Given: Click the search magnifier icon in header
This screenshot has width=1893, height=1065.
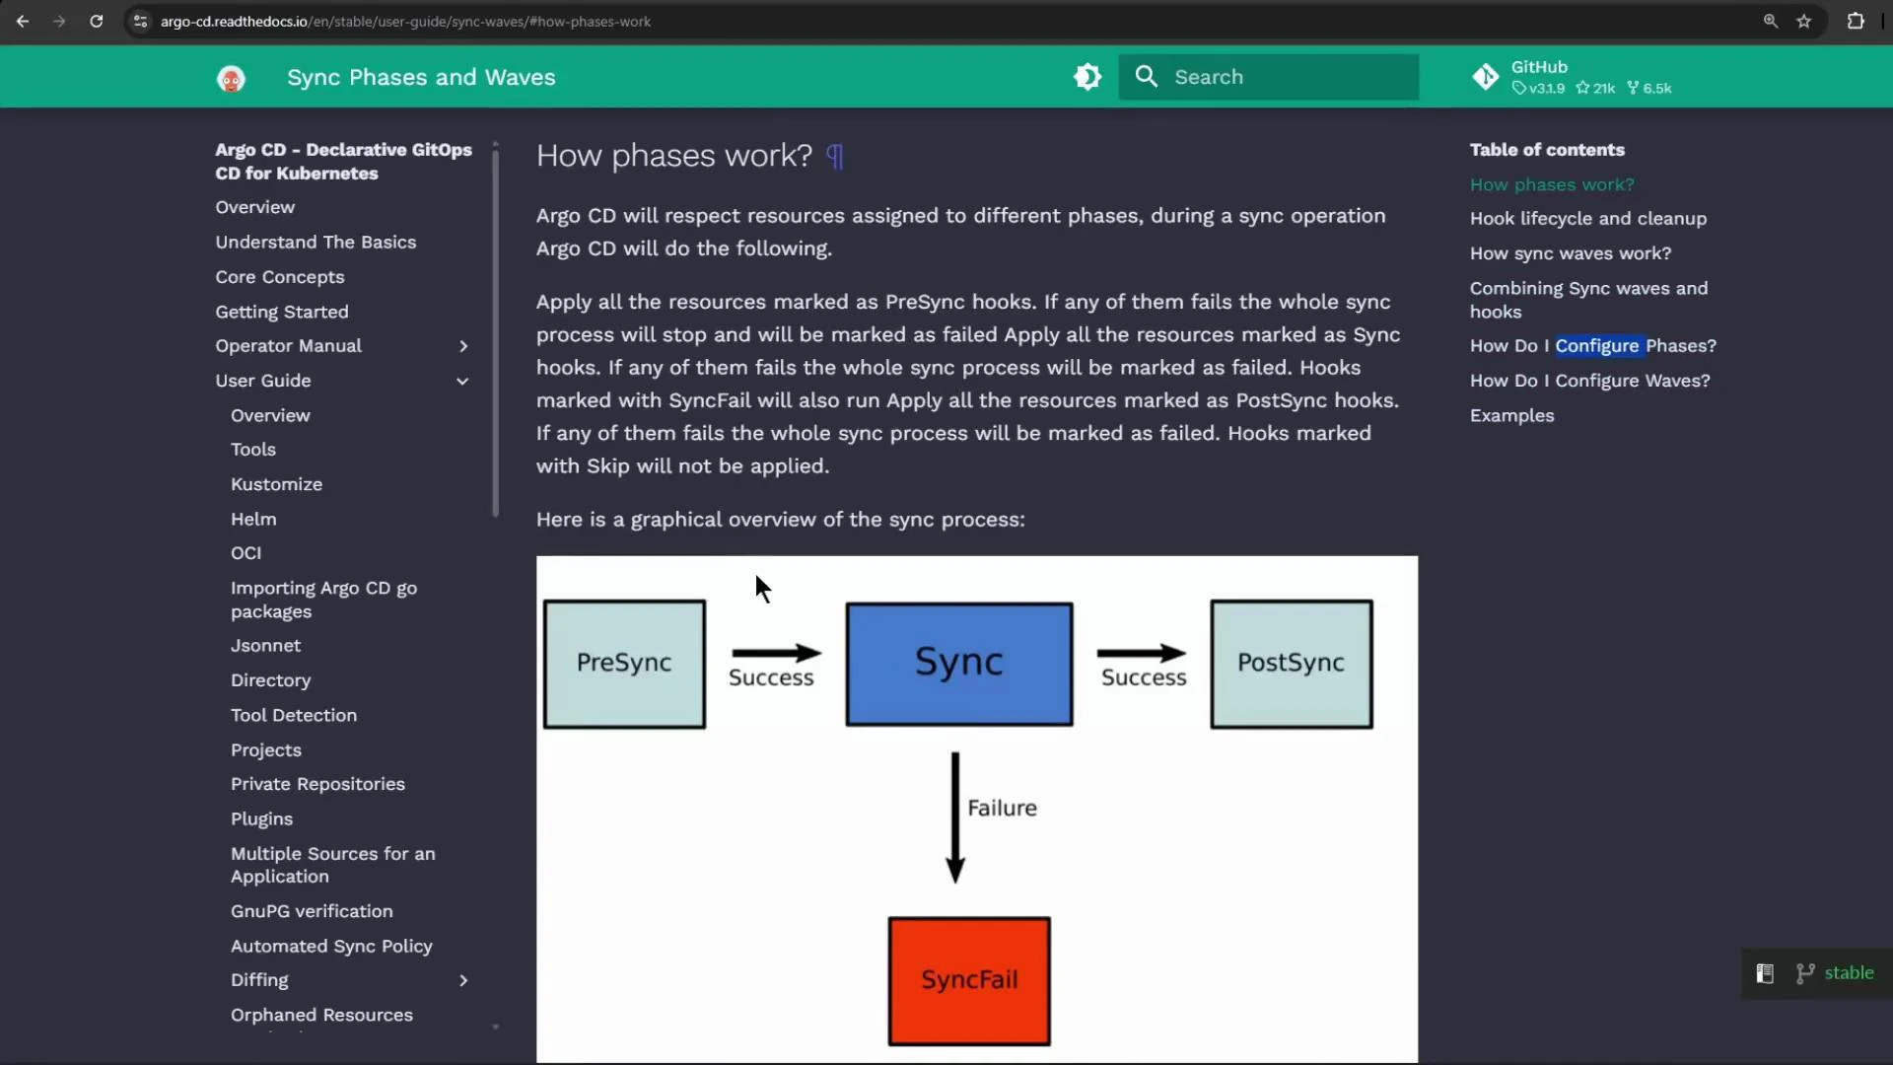Looking at the screenshot, I should click(x=1146, y=76).
